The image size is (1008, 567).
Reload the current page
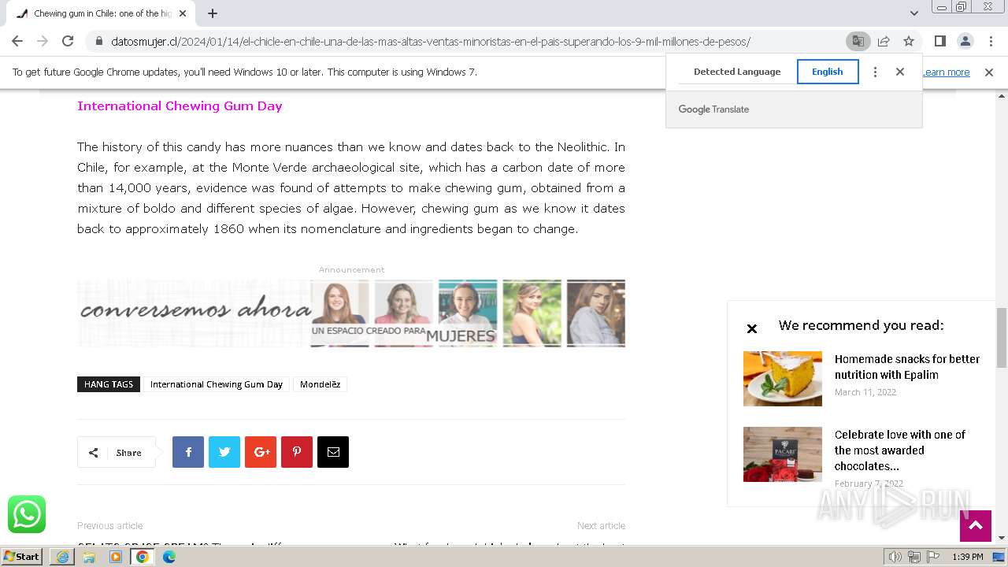click(68, 41)
